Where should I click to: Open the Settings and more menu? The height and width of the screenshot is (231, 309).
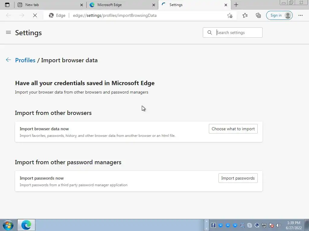click(301, 15)
